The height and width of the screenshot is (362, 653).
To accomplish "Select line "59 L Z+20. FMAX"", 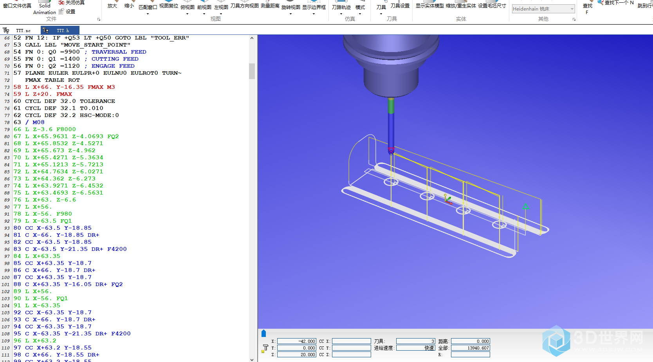I will [x=43, y=94].
